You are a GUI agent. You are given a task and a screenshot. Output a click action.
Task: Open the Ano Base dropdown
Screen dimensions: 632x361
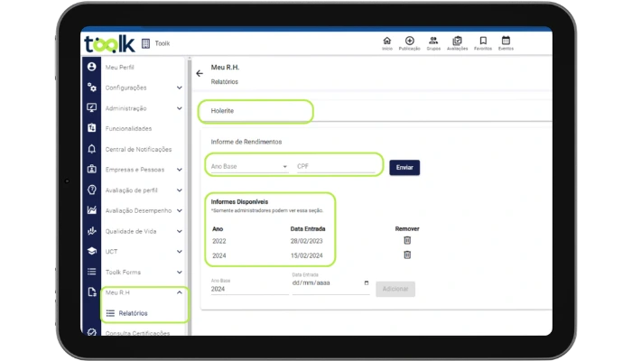tap(248, 166)
